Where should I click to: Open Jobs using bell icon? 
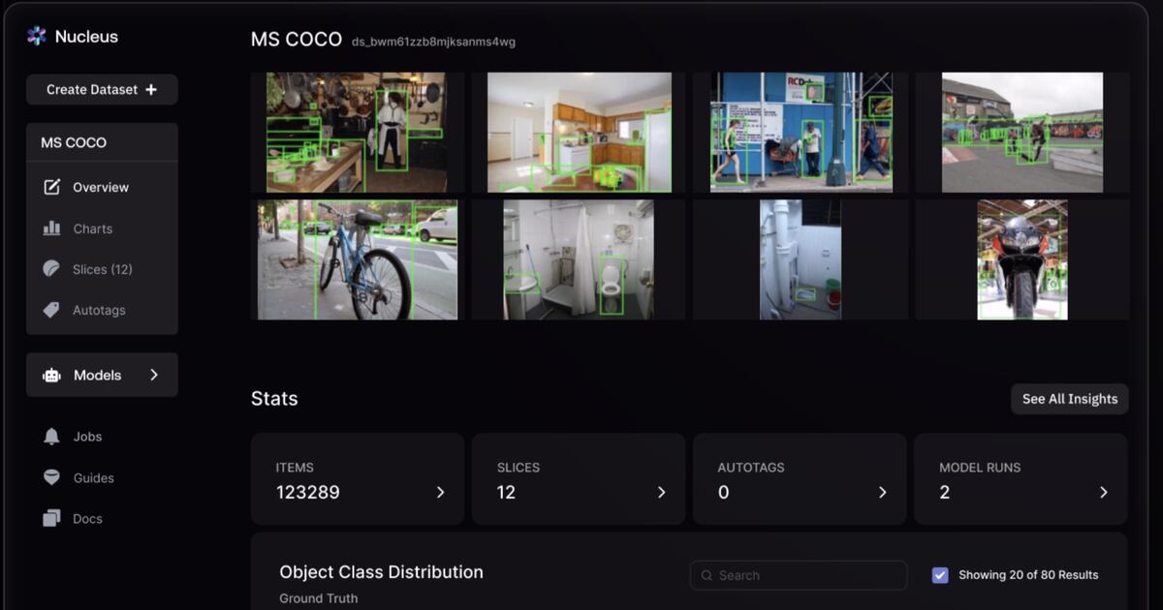(x=52, y=437)
